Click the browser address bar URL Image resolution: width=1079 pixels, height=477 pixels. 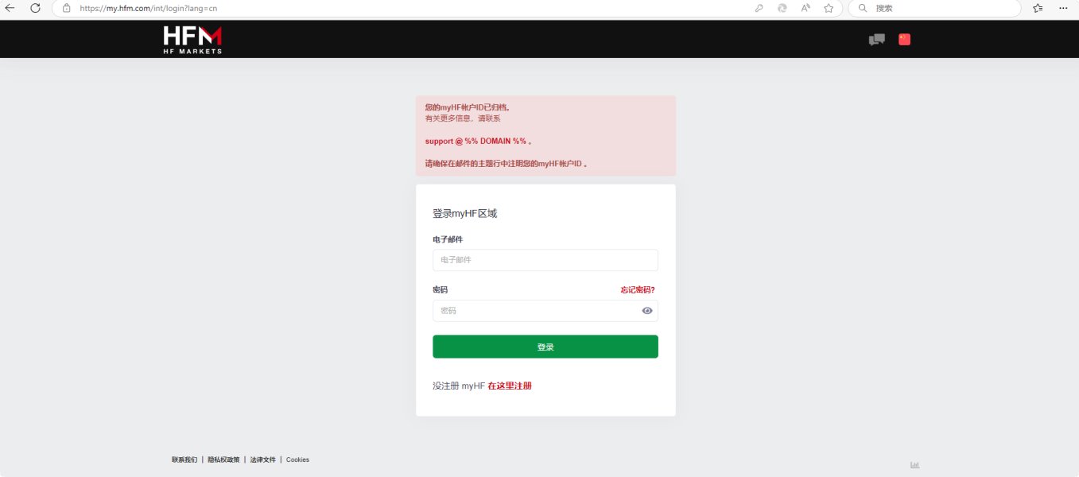pos(149,8)
